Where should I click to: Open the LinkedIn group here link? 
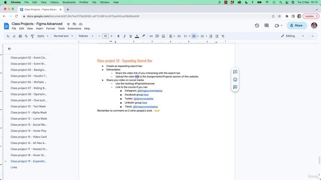pyautogui.click(x=144, y=102)
